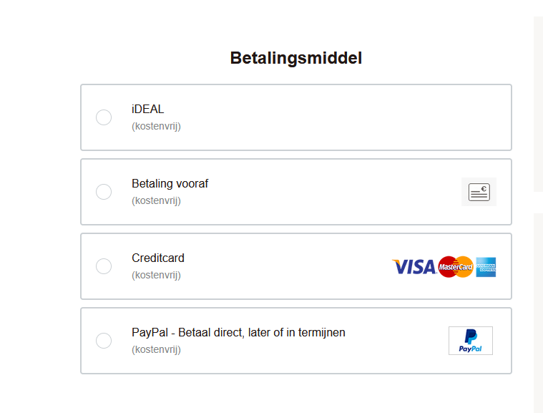Click kostenvrij note under Betaling vooraf
The height and width of the screenshot is (413, 543).
tap(156, 201)
